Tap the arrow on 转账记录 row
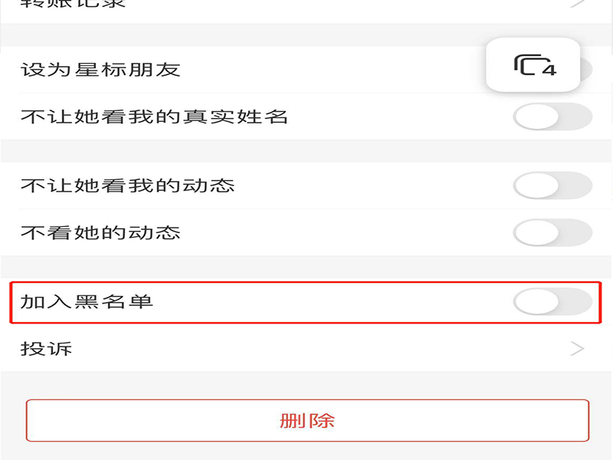The width and height of the screenshot is (613, 460). (x=579, y=4)
